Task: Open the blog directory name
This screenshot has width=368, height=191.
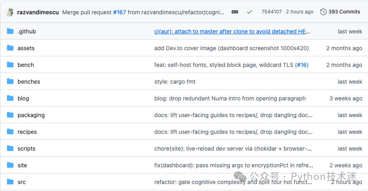Action: tap(23, 98)
